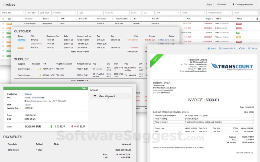
Task: Sort by the Status column arrows
Action: click(252, 19)
